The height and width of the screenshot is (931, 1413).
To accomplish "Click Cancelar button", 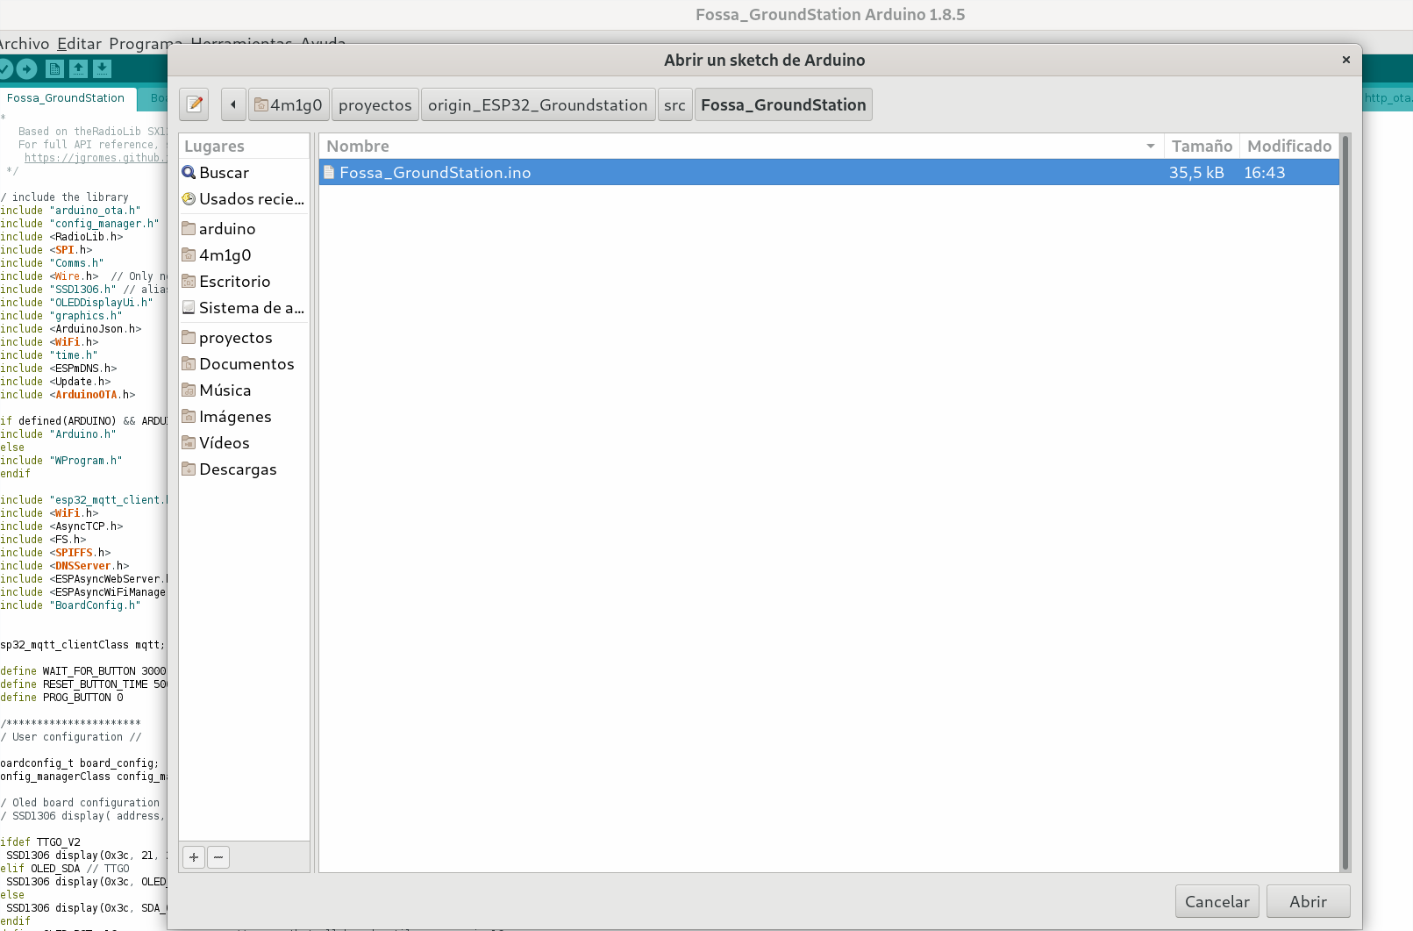I will [x=1217, y=901].
